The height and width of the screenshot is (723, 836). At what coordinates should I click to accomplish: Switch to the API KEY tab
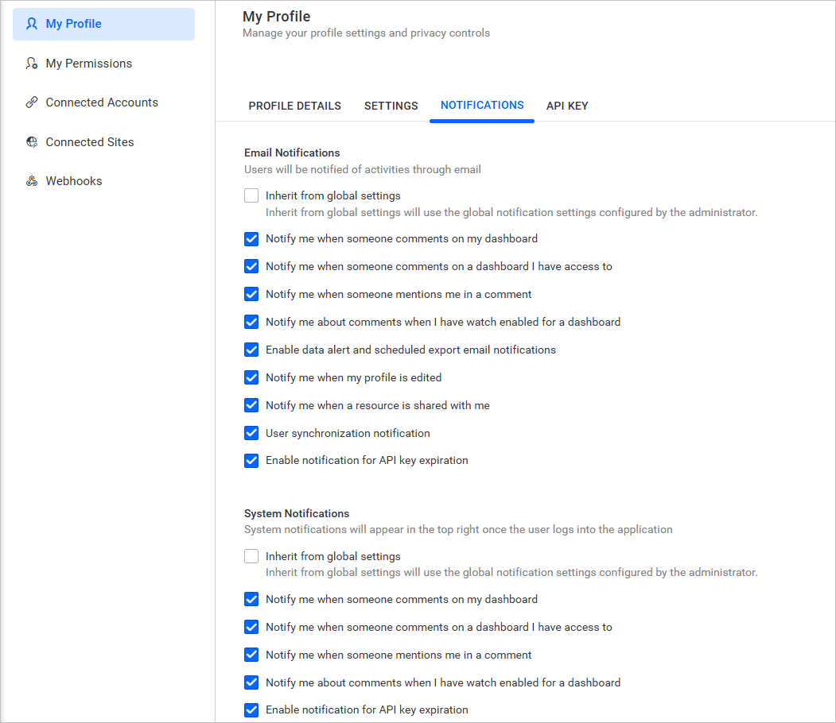567,106
